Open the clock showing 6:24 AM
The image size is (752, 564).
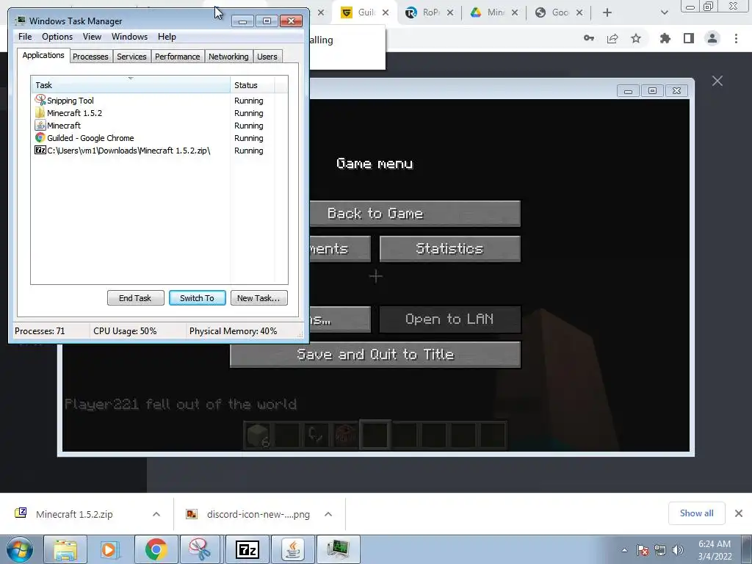click(x=715, y=550)
